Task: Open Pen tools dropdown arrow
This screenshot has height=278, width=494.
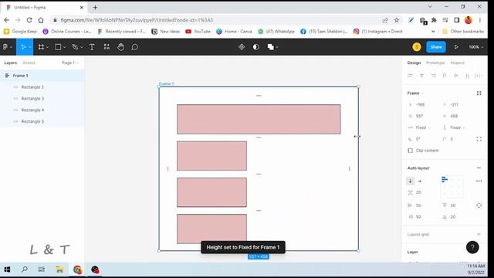Action: (x=82, y=47)
